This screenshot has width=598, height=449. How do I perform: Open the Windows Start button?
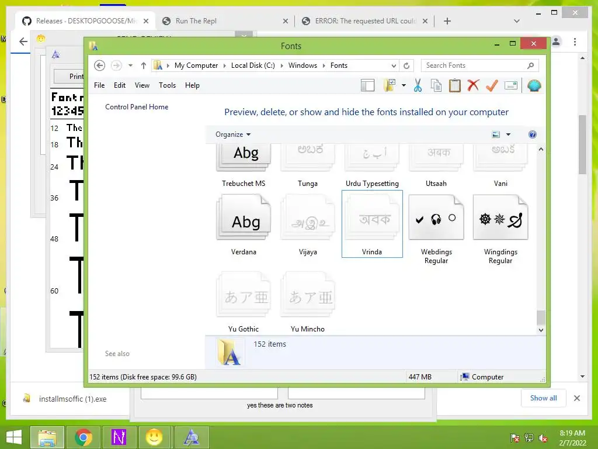(14, 437)
